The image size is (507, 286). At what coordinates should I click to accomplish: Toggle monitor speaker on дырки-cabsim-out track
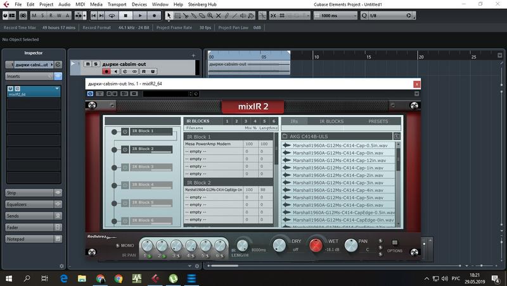(116, 71)
